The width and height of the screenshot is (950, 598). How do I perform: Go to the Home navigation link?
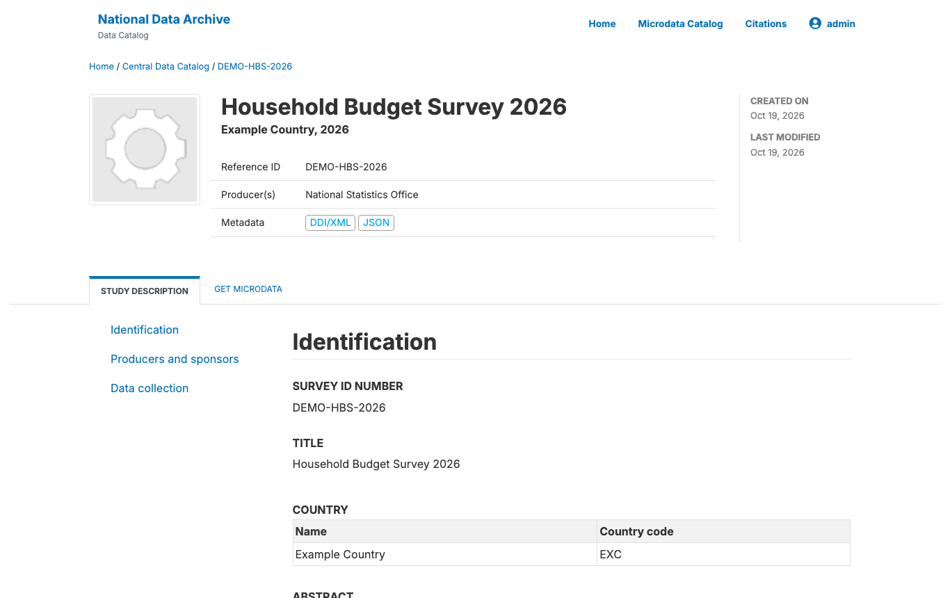[602, 24]
